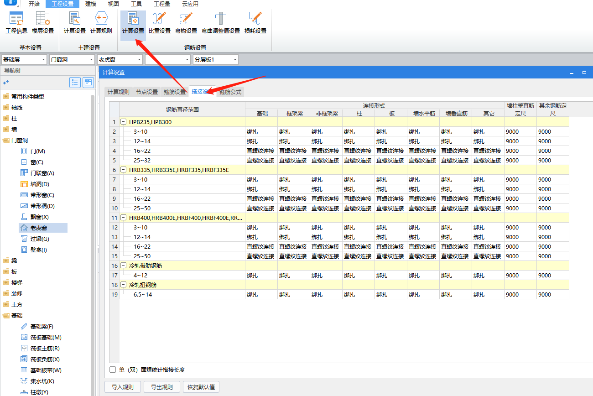
Task: Open 计算规则 icon in 土建设置 group
Action: [101, 23]
